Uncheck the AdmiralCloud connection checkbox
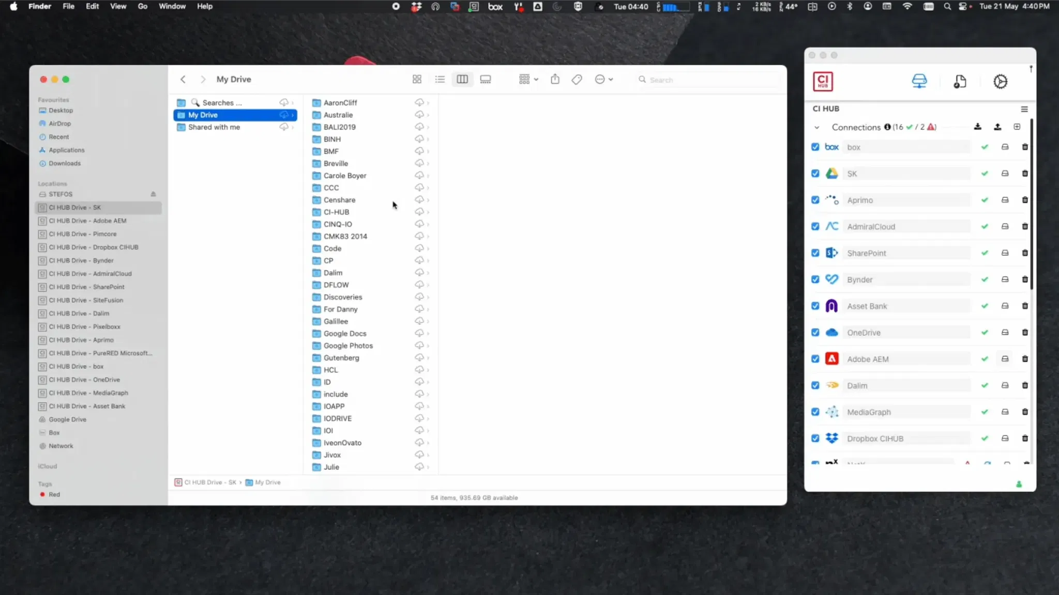Screen dimensions: 1059x595 coord(815,226)
